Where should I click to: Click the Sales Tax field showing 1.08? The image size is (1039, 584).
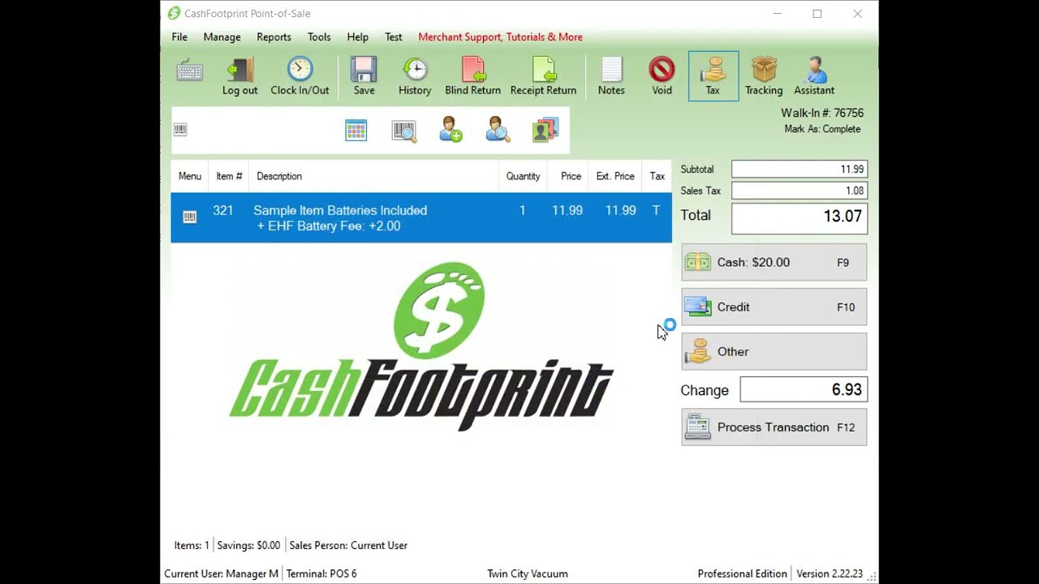click(x=800, y=191)
